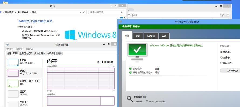Click the 8.0 GB DDR3 memory label
The image size is (240, 107).
106,62
